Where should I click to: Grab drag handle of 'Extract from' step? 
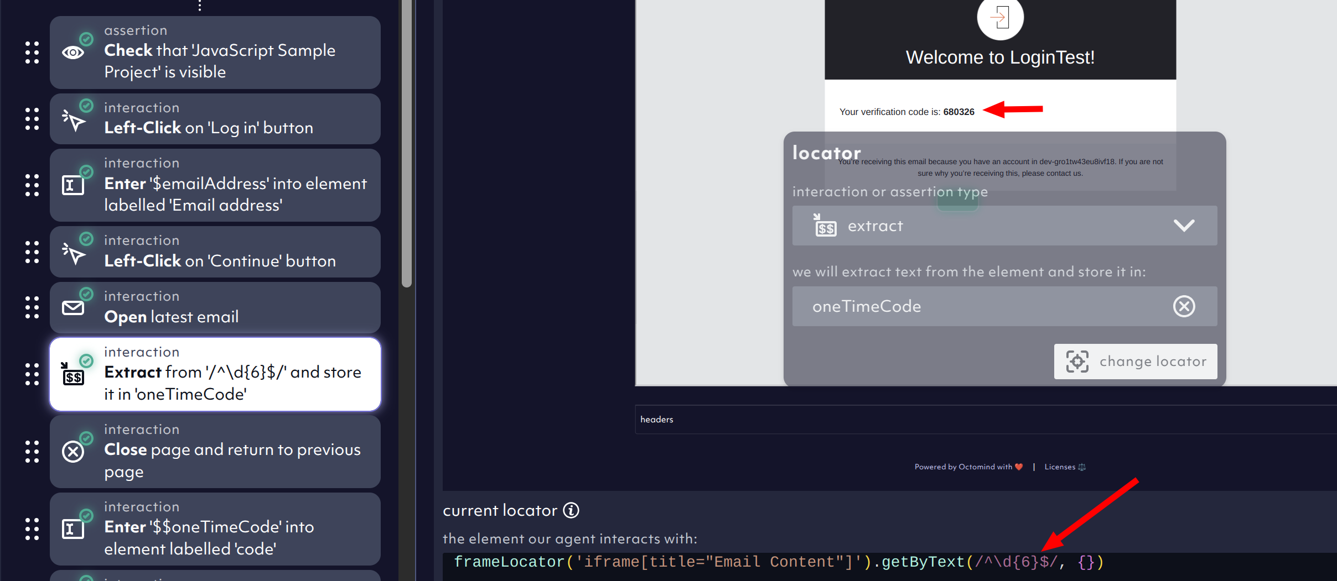click(x=32, y=374)
